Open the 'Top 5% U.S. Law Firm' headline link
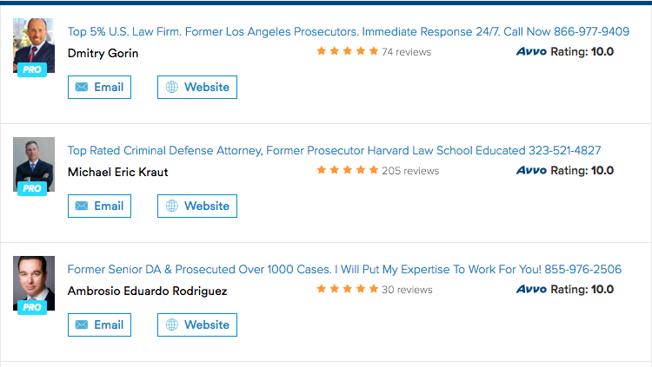 pos(349,31)
